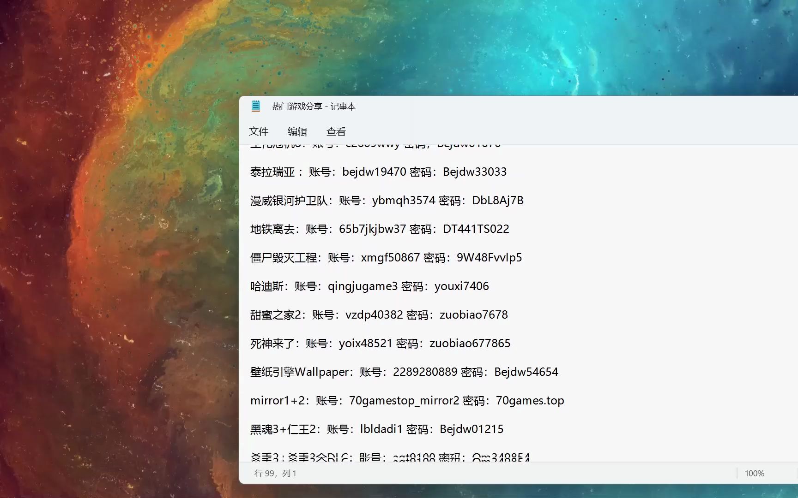
Task: Click the line starting with 壁纸引擎Wallpaper
Action: [x=405, y=372]
